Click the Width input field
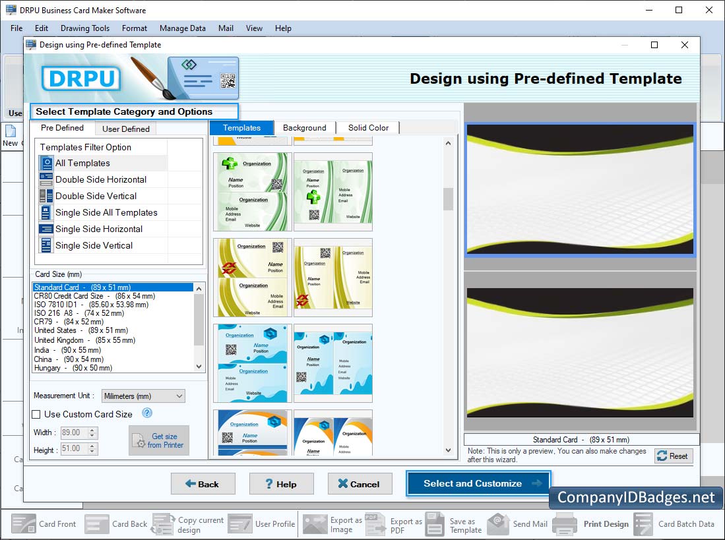Viewport: 725px width, 540px height. [74, 433]
